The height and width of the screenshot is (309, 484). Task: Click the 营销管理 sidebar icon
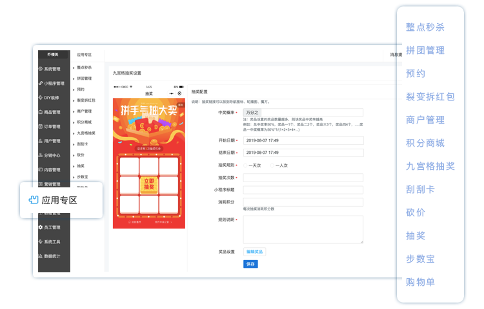[x=41, y=184]
